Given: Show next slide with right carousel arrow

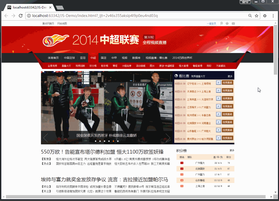Looking at the screenshot, I should tap(168, 138).
